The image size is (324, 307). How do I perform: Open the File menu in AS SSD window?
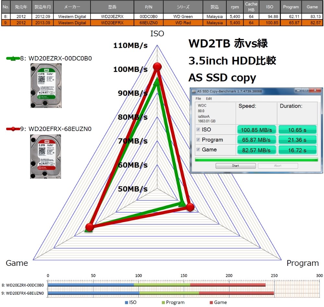(198, 99)
